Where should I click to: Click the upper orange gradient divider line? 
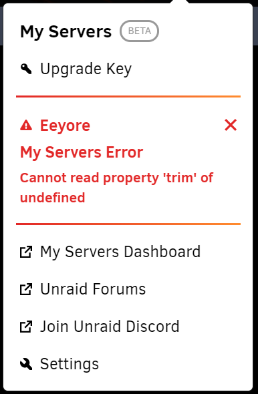pos(128,96)
